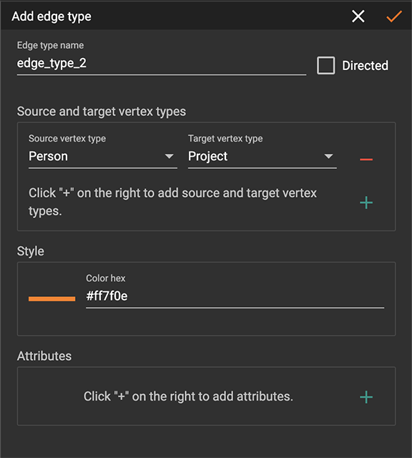Click the Color hex field label
Screen dimensions: 412x458
105,278
